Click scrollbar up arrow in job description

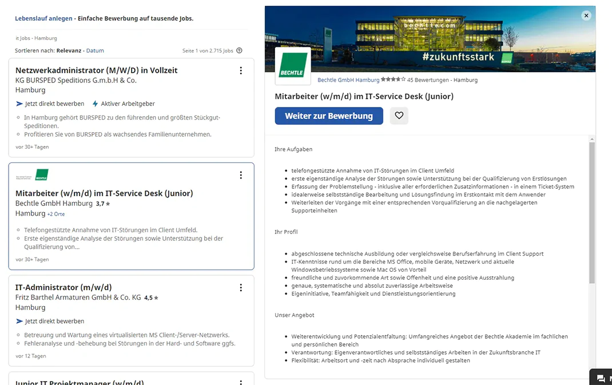592,139
